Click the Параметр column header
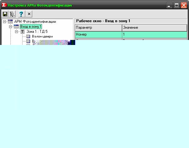Viewport: 189px width, 148px height. [98, 28]
